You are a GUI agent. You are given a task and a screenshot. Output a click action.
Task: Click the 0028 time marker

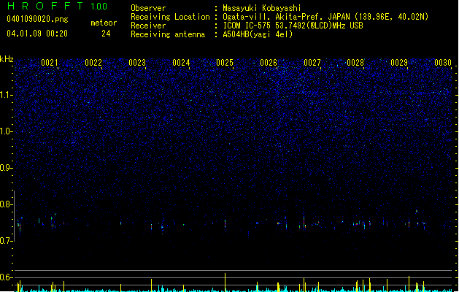pos(355,63)
